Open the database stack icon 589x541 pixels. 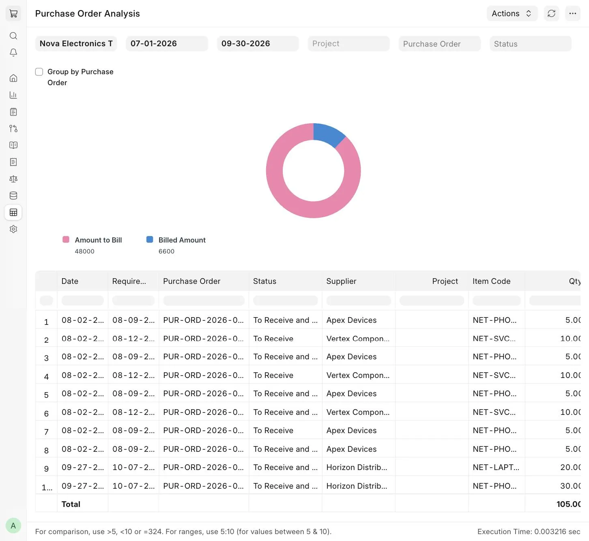click(x=13, y=195)
